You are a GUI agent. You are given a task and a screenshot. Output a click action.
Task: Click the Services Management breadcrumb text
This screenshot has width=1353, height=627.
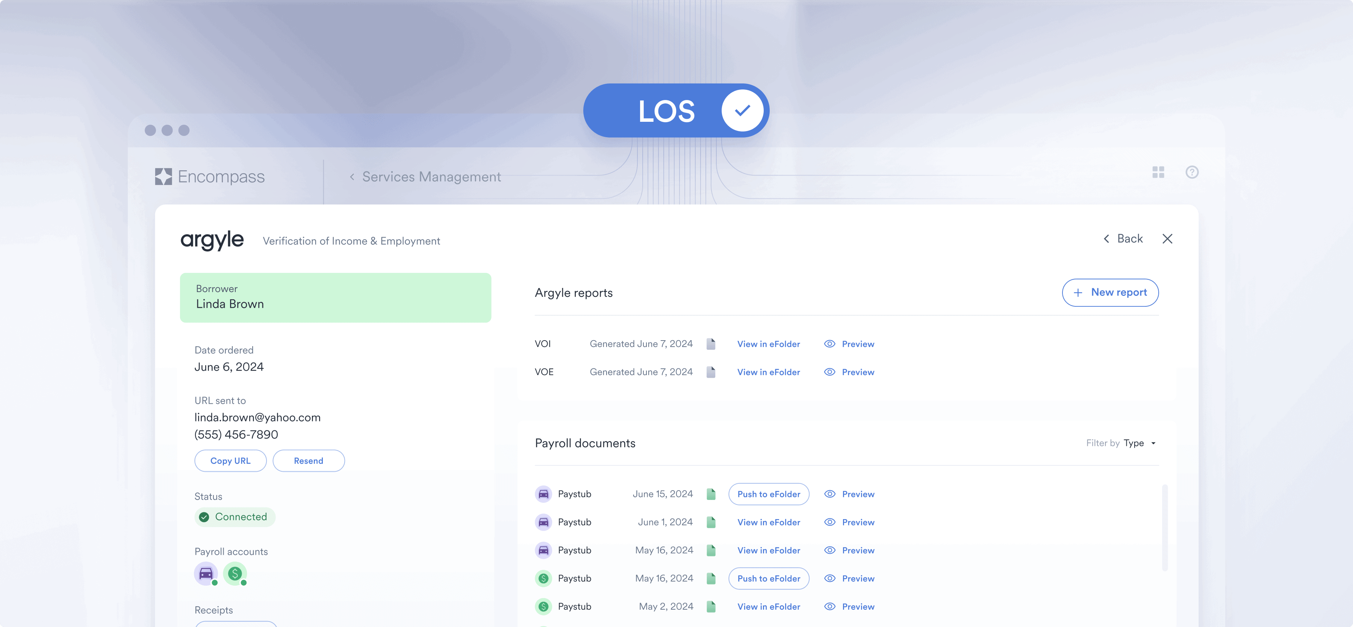point(431,177)
